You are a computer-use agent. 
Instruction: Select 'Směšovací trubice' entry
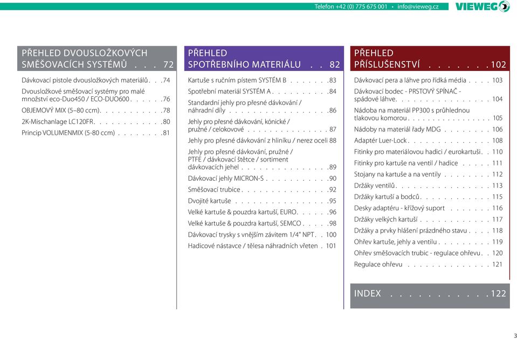coord(262,189)
